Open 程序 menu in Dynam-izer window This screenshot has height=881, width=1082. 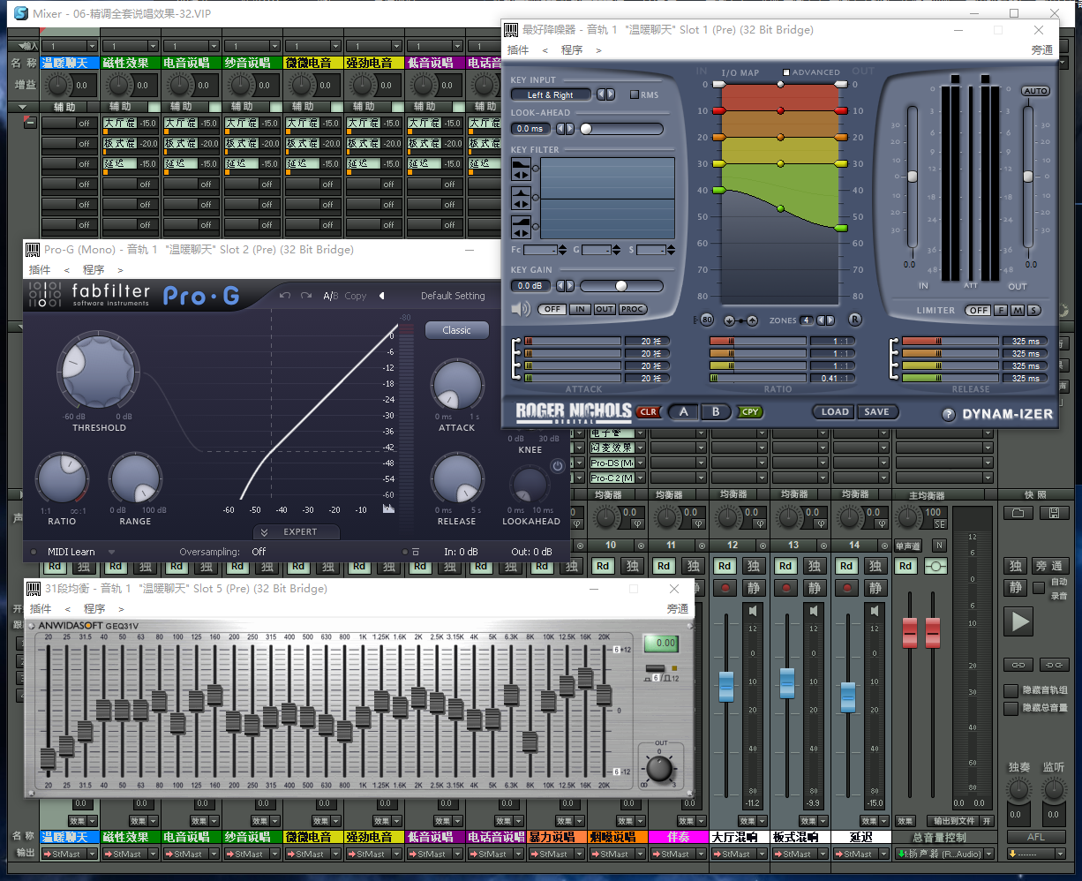[x=572, y=50]
